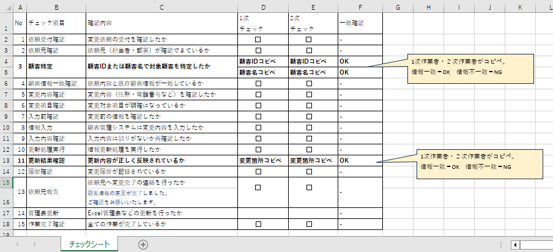The height and width of the screenshot is (252, 553).
Task: Tick 1次 checkbox for 変更内容確認
Action: coord(258,94)
